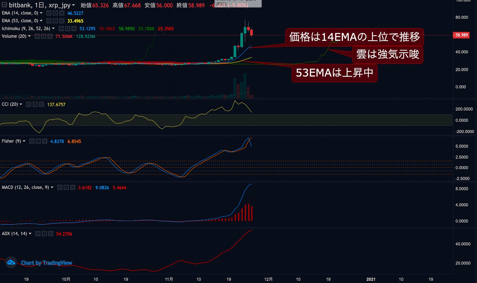Remove the Volume indicator

click(x=50, y=36)
